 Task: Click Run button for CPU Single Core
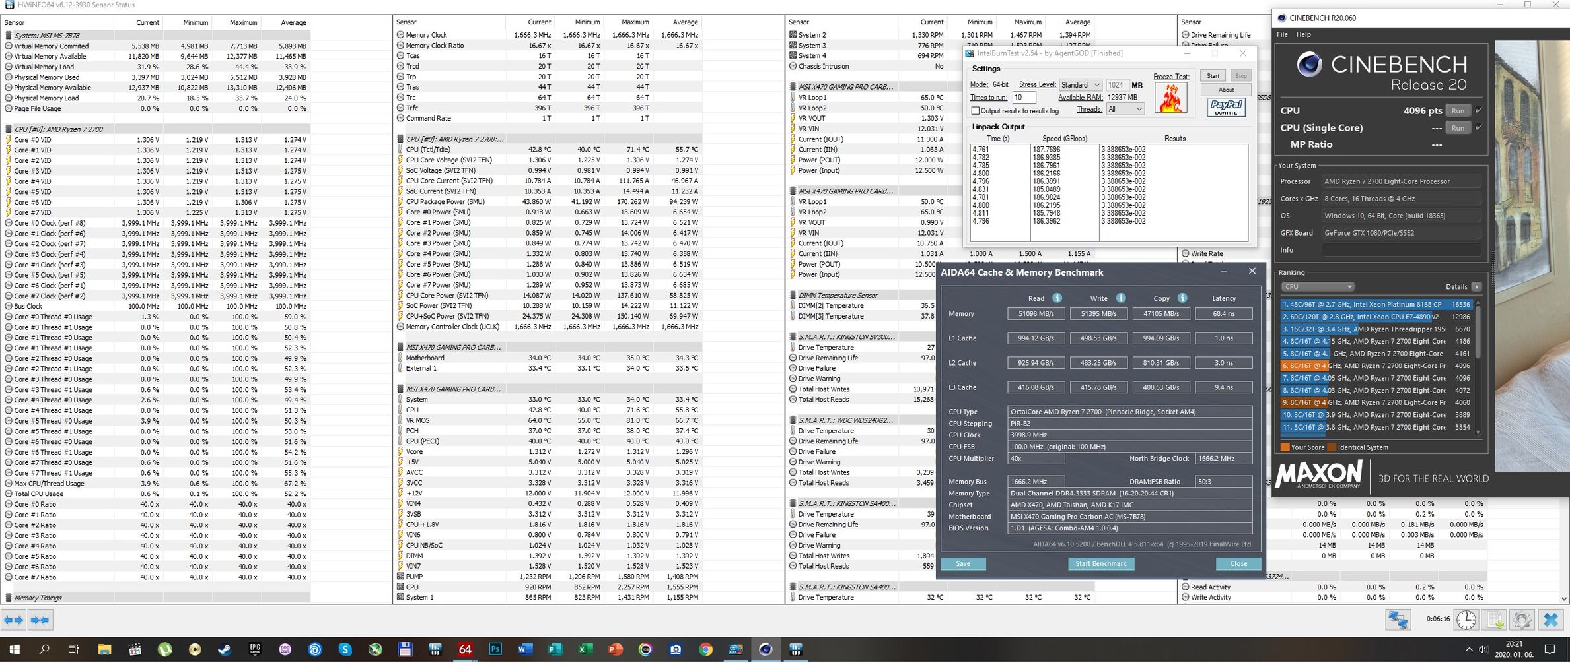pos(1458,127)
